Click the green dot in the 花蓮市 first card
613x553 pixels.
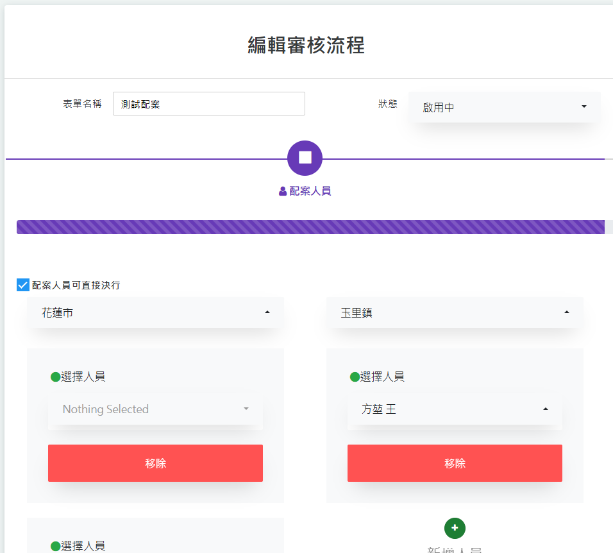tap(55, 377)
